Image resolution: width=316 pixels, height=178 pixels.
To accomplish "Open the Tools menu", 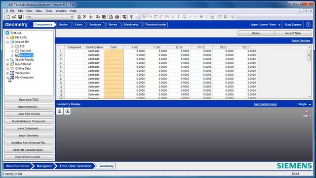I will pos(49,11).
